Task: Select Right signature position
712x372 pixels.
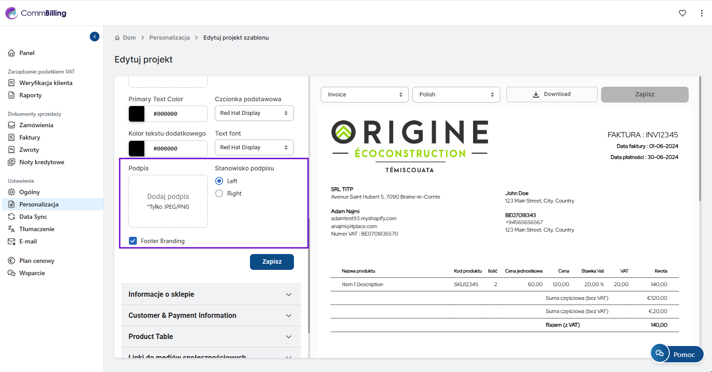Action: click(x=219, y=193)
